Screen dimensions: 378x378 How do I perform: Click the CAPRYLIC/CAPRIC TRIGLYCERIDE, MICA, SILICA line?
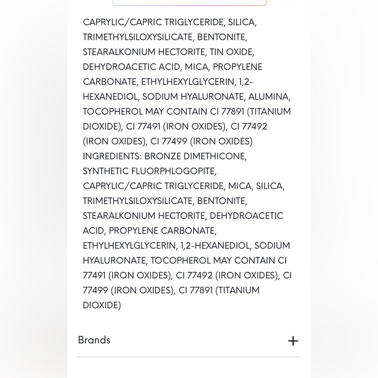[184, 186]
